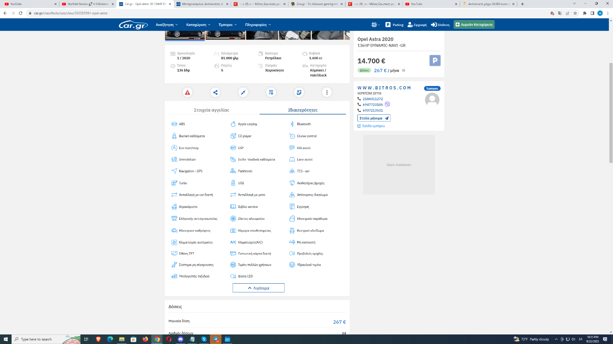Open the browser extensions puzzle icon

click(x=585, y=13)
